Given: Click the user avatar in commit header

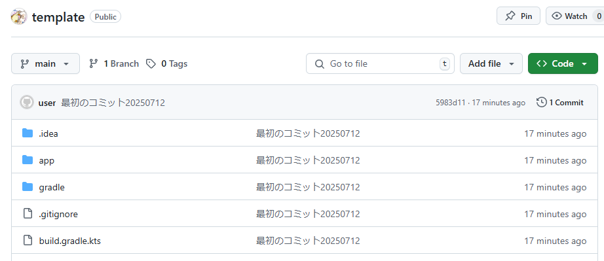Looking at the screenshot, I should (27, 103).
